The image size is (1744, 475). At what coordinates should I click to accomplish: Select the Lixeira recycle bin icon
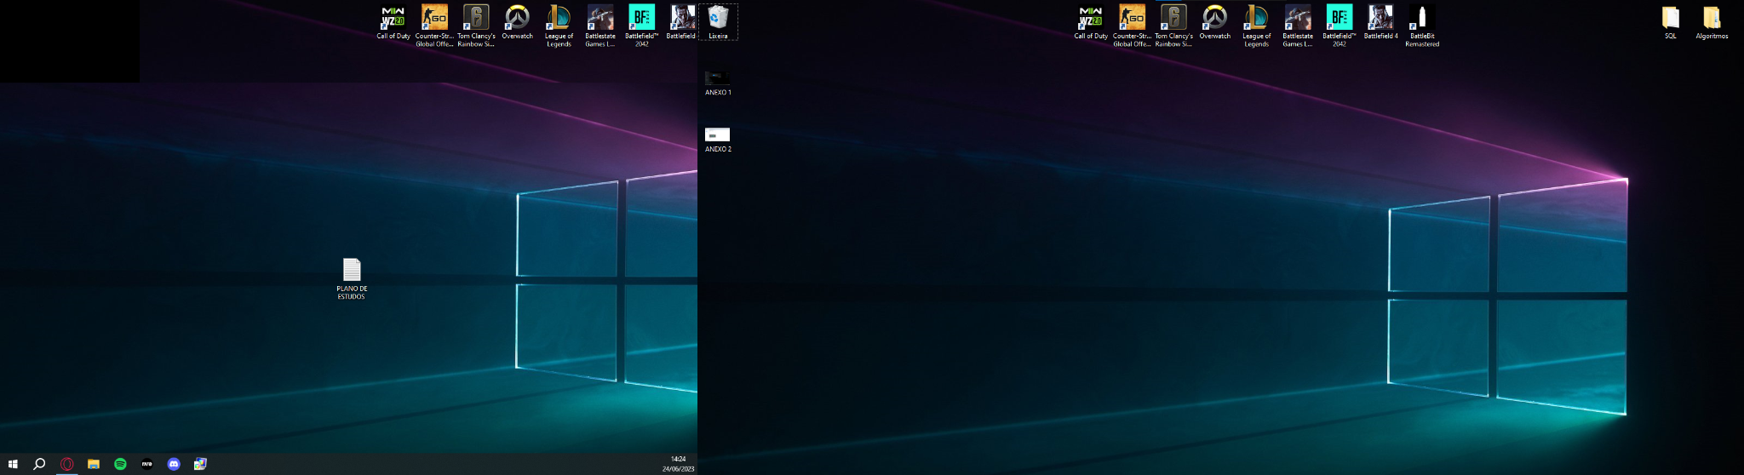[x=718, y=22]
